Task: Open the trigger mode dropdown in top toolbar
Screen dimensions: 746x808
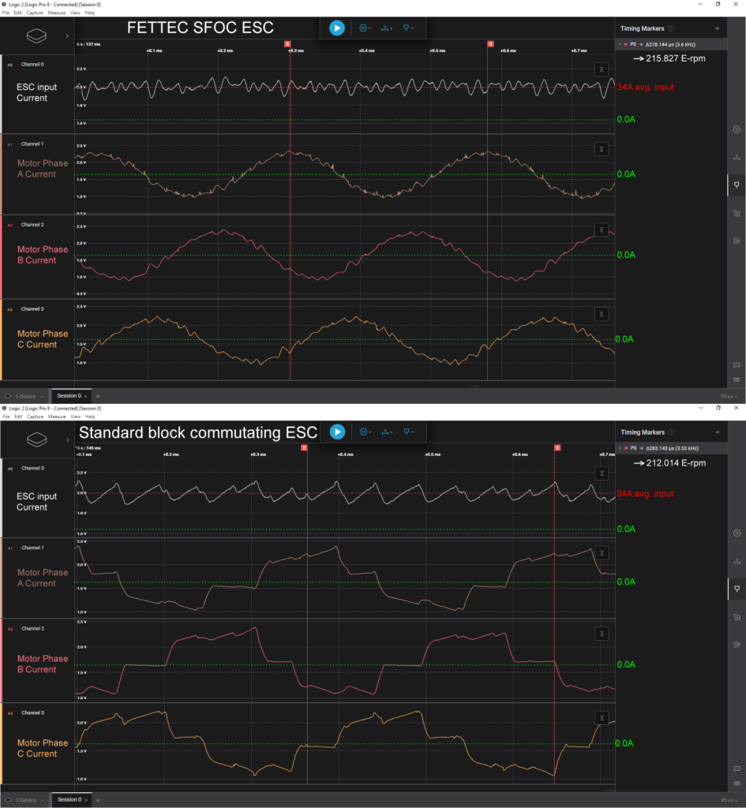Action: point(365,28)
